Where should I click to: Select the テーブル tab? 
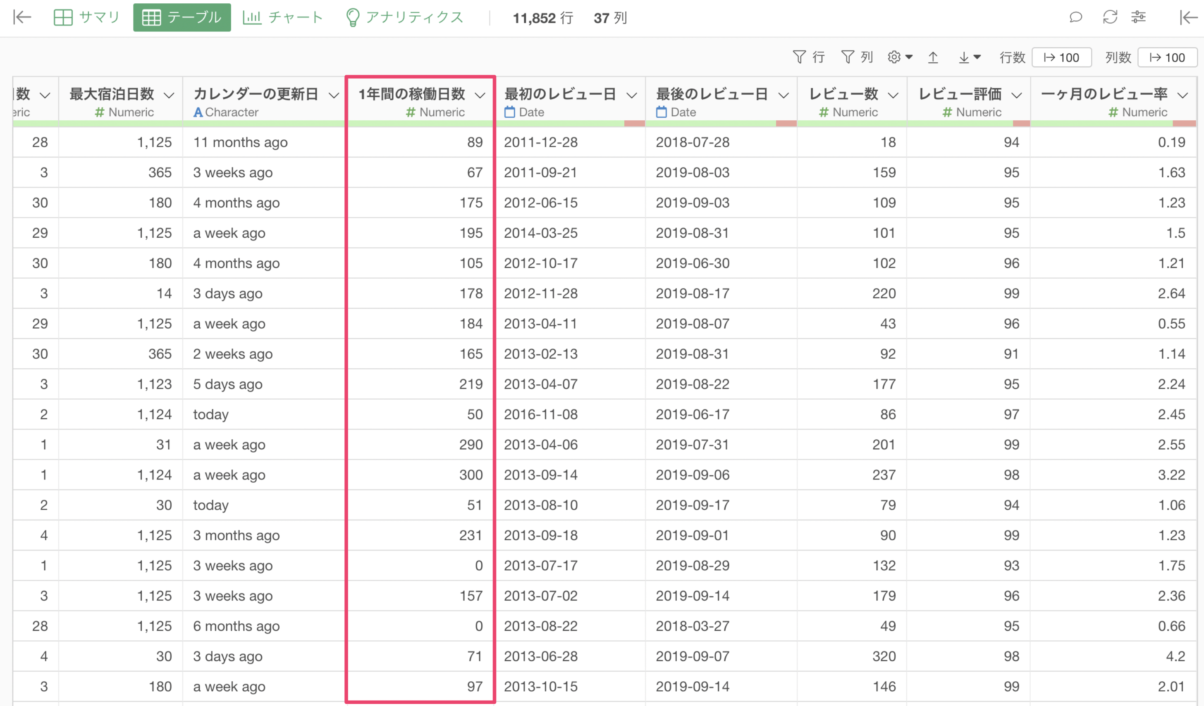[x=182, y=17]
